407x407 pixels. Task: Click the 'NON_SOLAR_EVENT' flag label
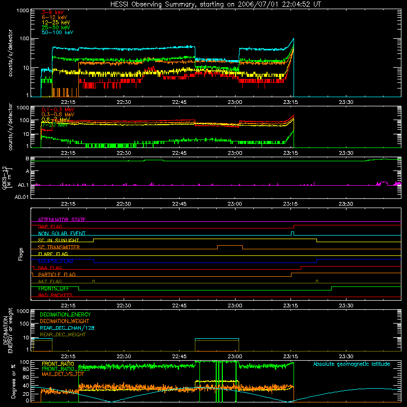coord(62,234)
